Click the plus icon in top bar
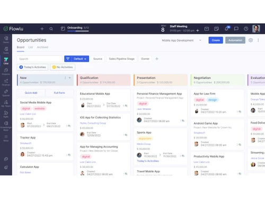265x199 pixels. point(42,29)
